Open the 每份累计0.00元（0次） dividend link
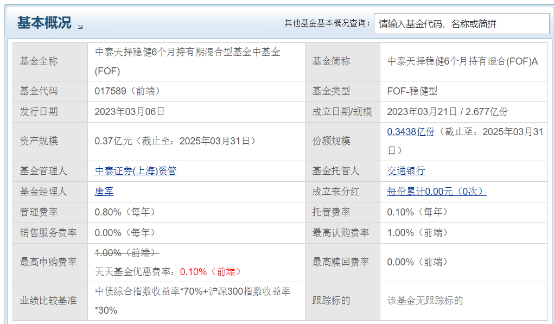This screenshot has height=324, width=554. click(x=437, y=192)
